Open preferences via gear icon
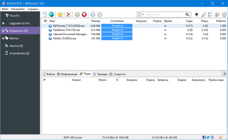The height and width of the screenshot is (140, 228). pyautogui.click(x=224, y=15)
